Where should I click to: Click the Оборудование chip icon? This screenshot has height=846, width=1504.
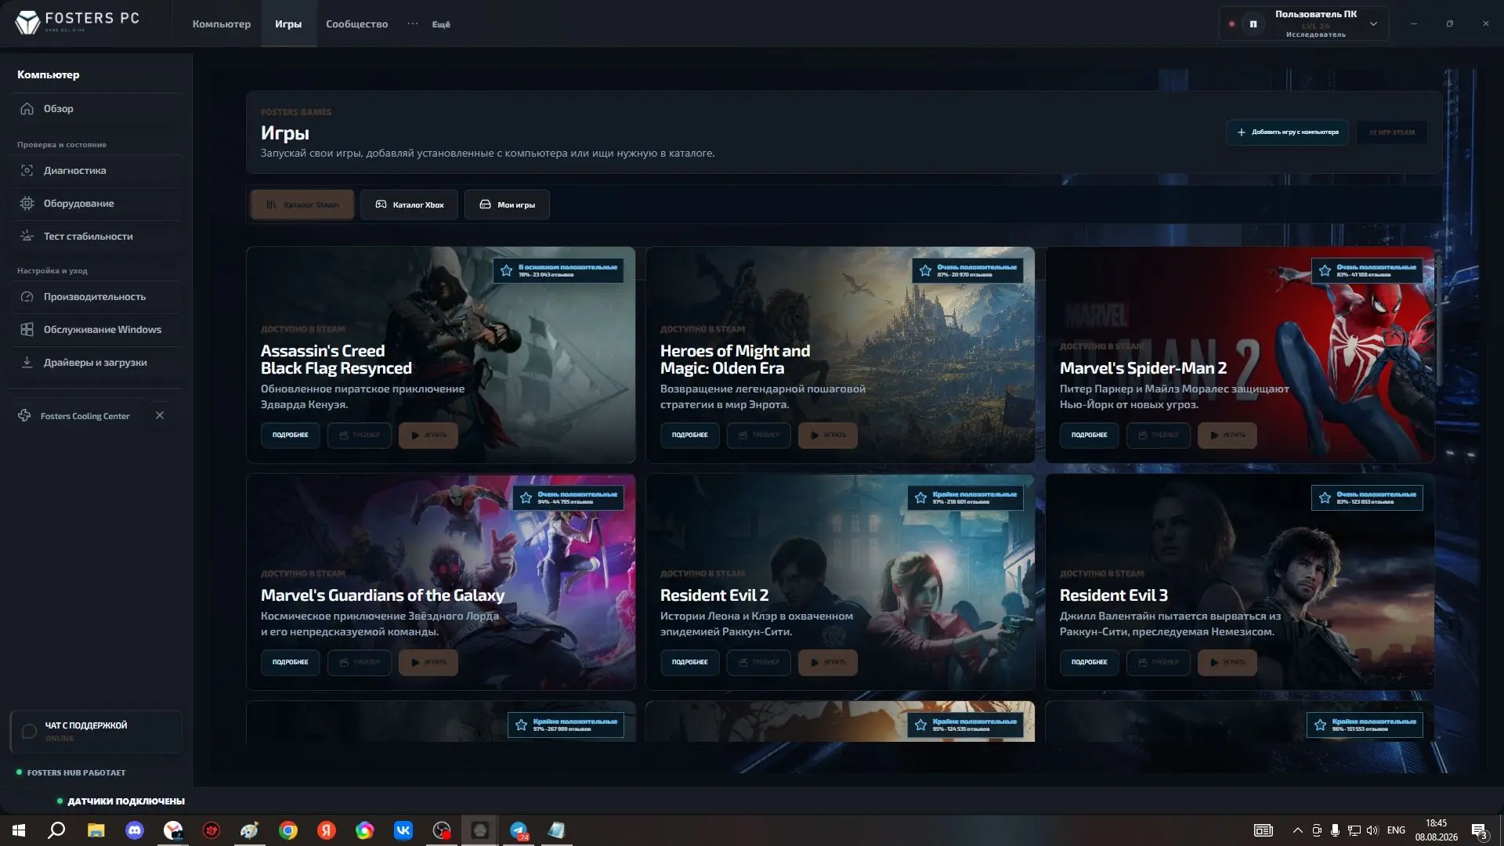(27, 204)
